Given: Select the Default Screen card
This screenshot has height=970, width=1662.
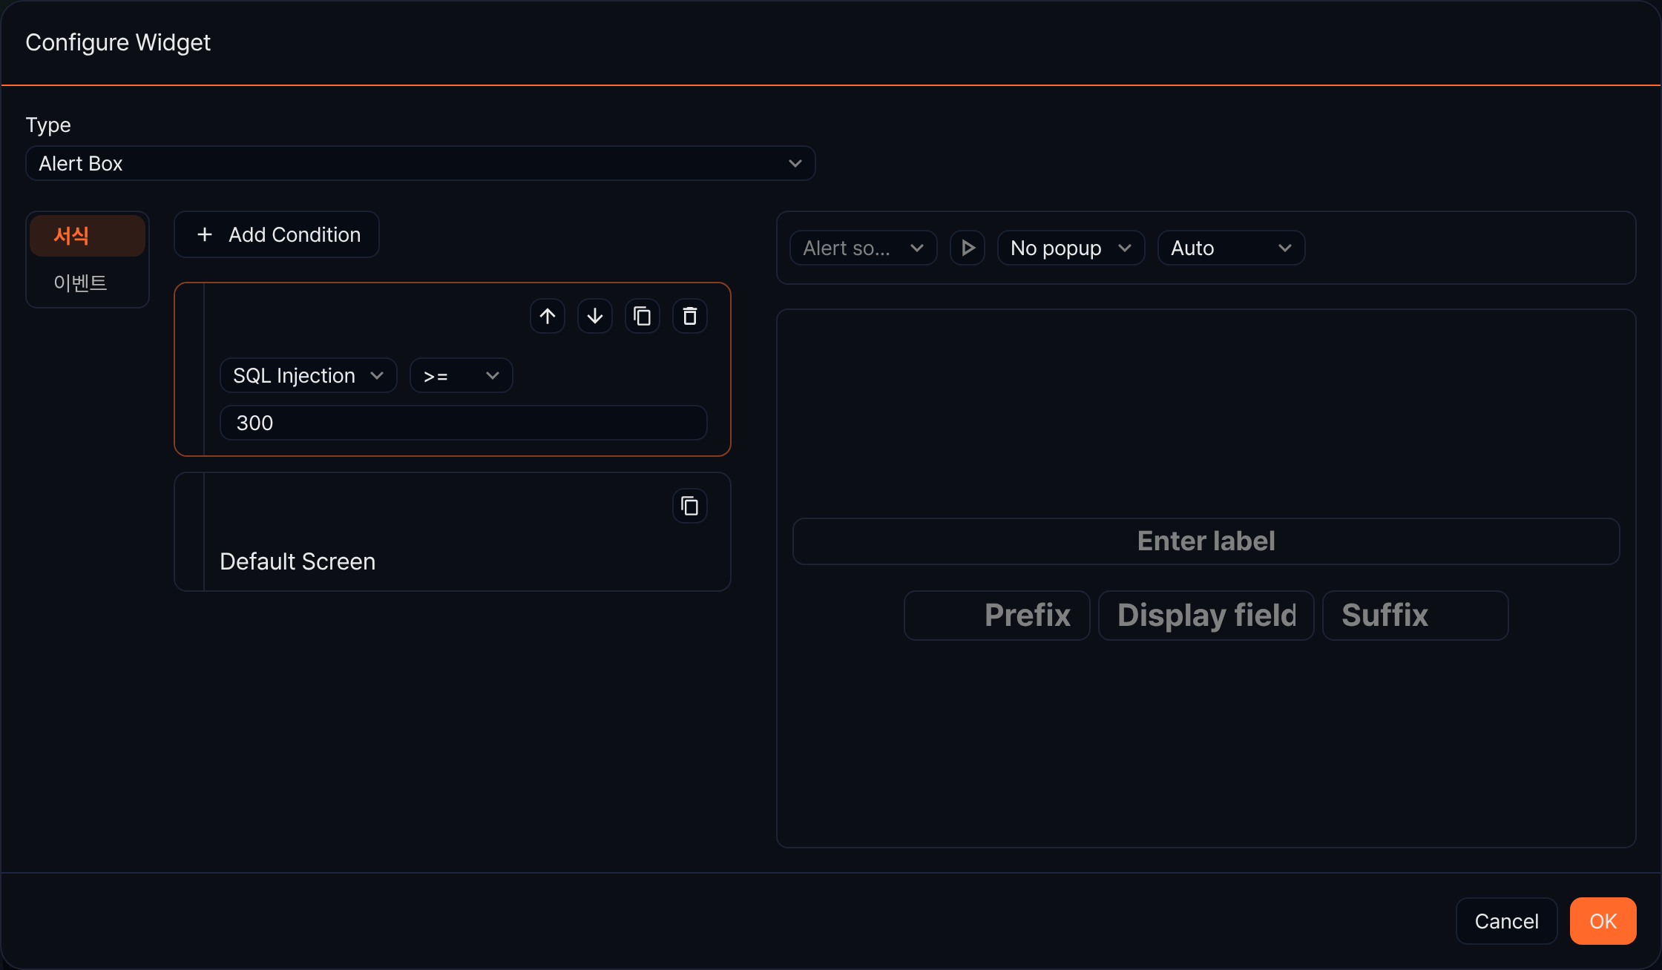Looking at the screenshot, I should coord(453,532).
